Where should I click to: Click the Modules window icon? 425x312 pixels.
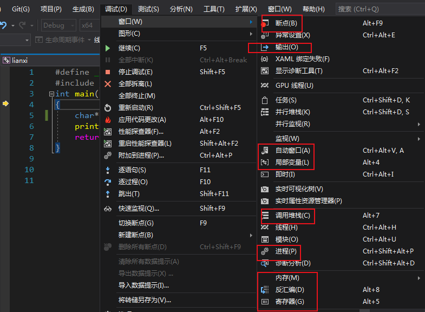pyautogui.click(x=265, y=239)
